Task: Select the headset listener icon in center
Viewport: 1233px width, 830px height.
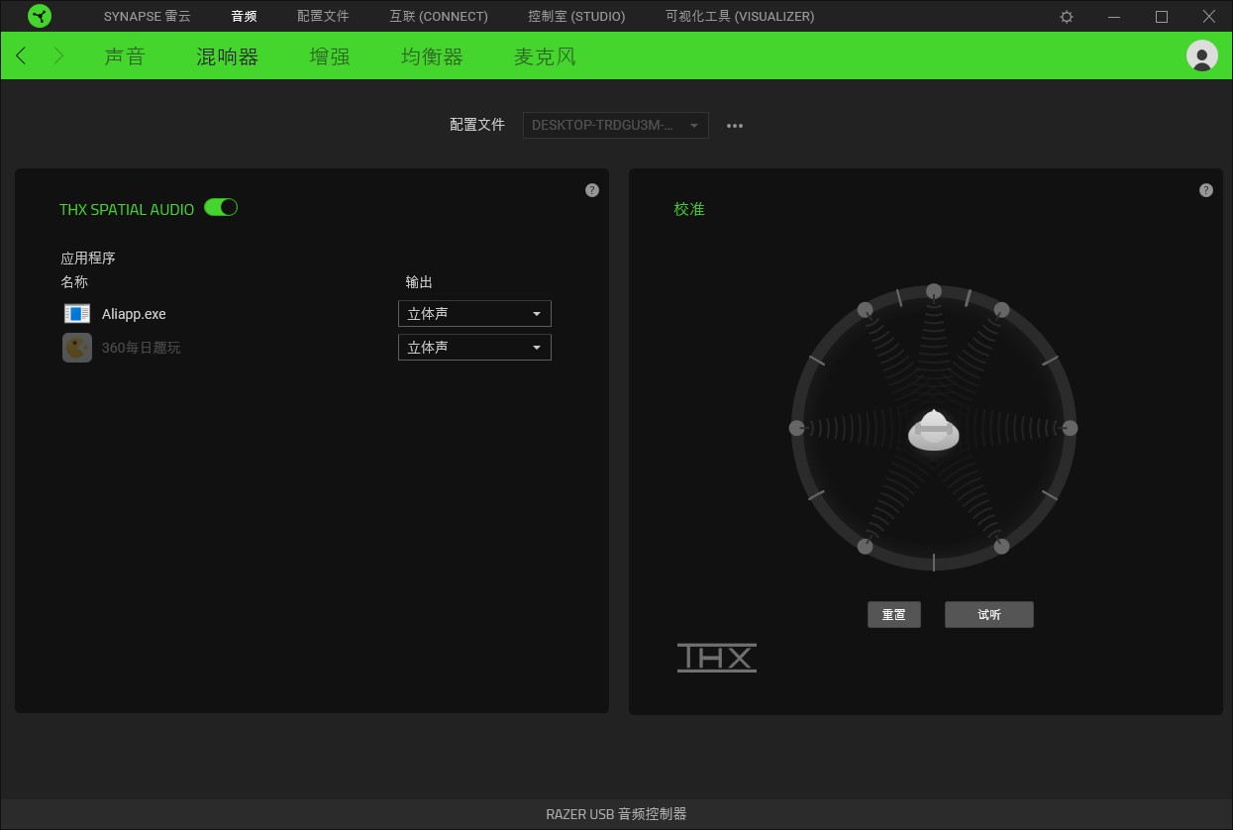Action: pyautogui.click(x=933, y=431)
